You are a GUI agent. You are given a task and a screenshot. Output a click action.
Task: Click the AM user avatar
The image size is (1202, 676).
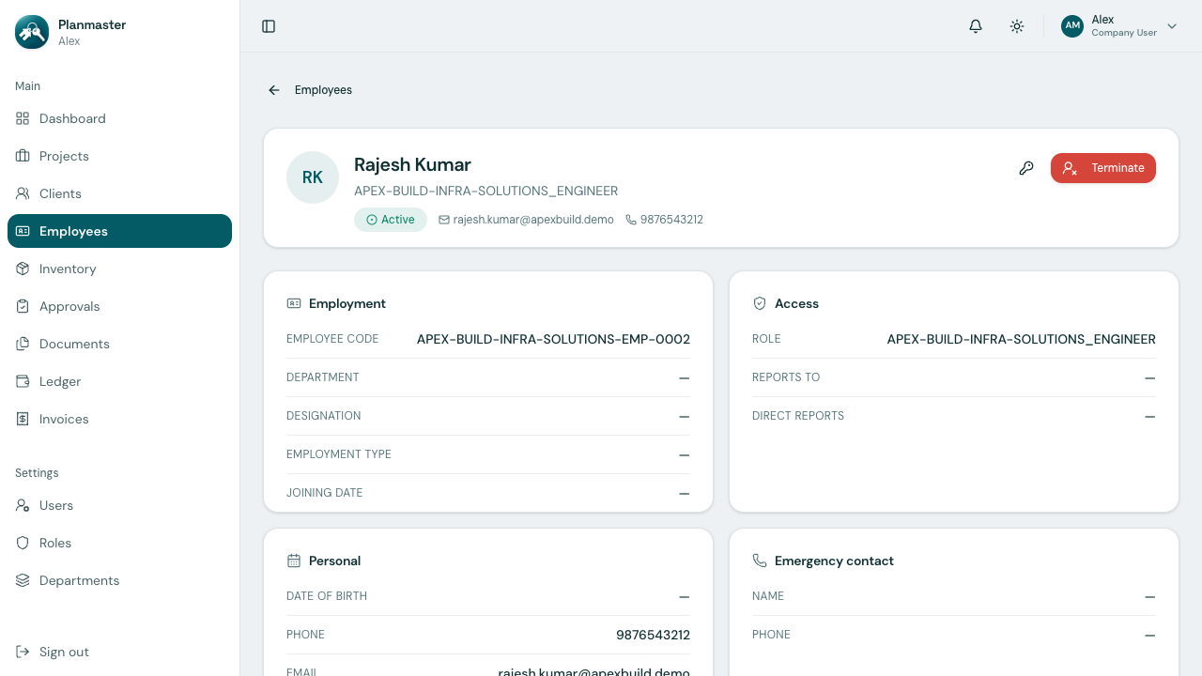click(1072, 26)
